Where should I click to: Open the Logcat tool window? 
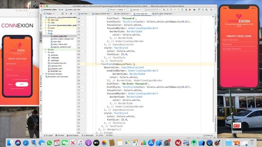click(x=48, y=136)
